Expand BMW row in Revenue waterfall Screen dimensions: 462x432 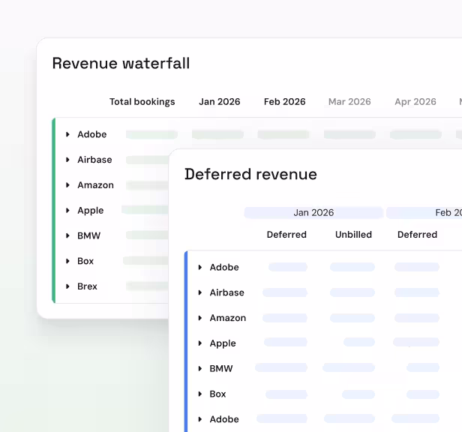(67, 235)
